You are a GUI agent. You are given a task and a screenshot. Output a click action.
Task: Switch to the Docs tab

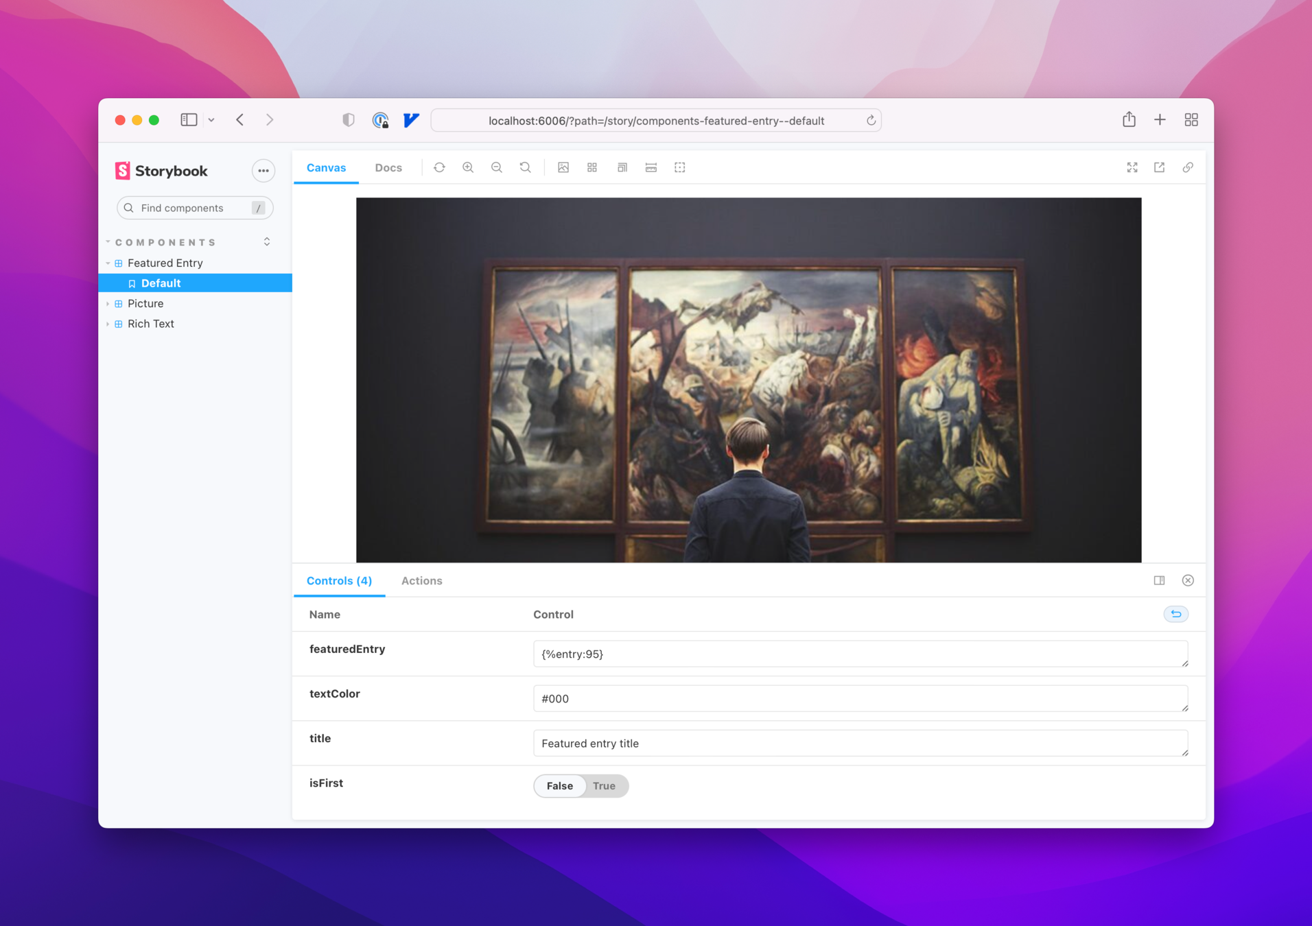[x=388, y=168]
